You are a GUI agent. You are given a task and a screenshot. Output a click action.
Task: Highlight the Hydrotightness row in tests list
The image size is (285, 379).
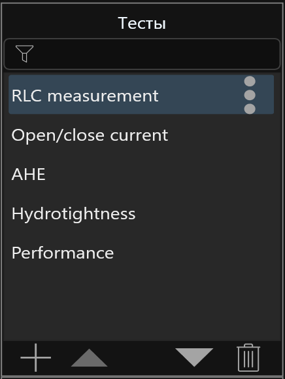click(x=141, y=213)
